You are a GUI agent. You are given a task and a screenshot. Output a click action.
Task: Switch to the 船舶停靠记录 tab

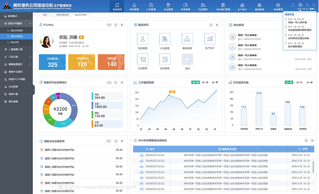click(63, 15)
